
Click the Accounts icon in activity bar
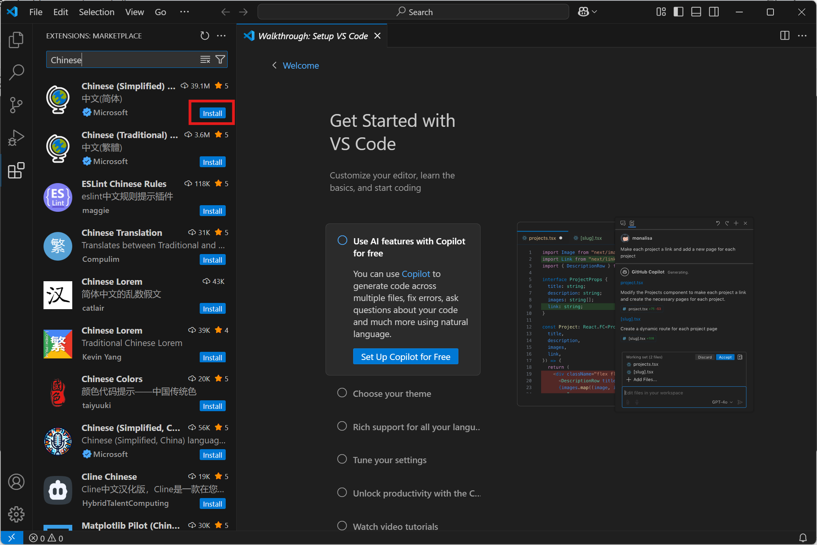[16, 482]
